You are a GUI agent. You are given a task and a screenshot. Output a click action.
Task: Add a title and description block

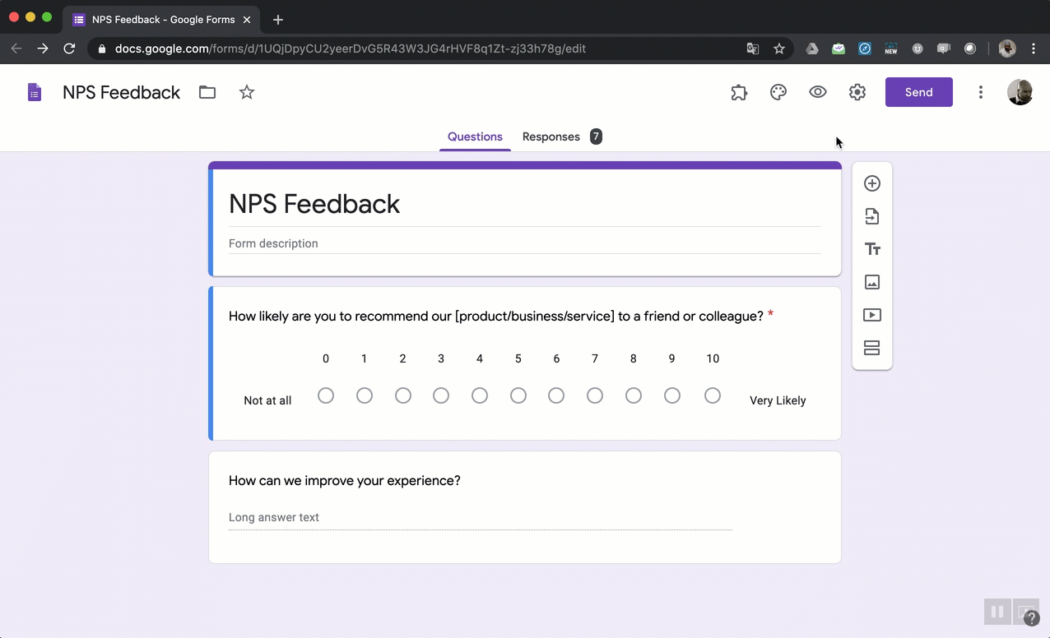(x=872, y=249)
